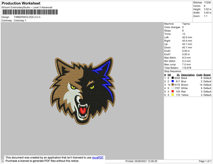Click the 'Blue' description in stop sequence

184,81
